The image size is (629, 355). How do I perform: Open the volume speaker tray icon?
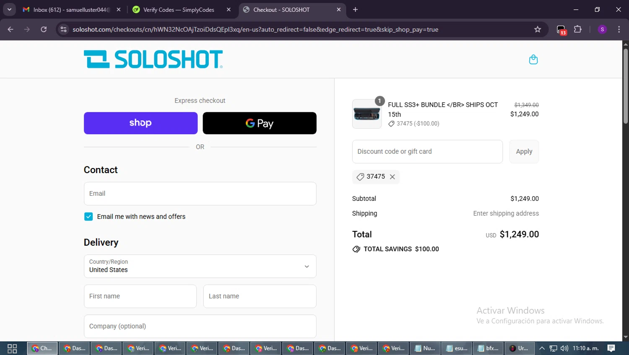(x=564, y=348)
